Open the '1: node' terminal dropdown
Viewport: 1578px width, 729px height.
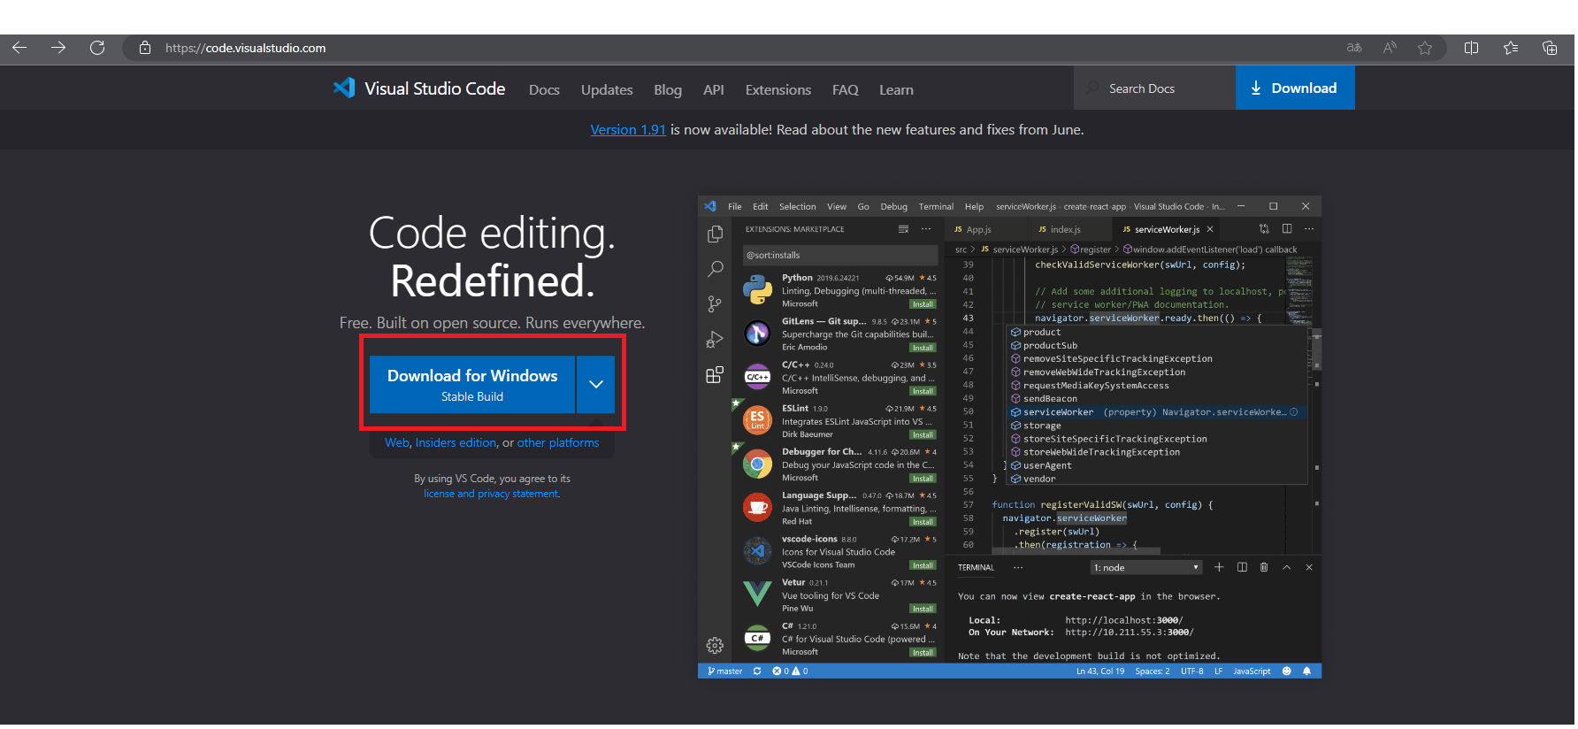[1146, 568]
